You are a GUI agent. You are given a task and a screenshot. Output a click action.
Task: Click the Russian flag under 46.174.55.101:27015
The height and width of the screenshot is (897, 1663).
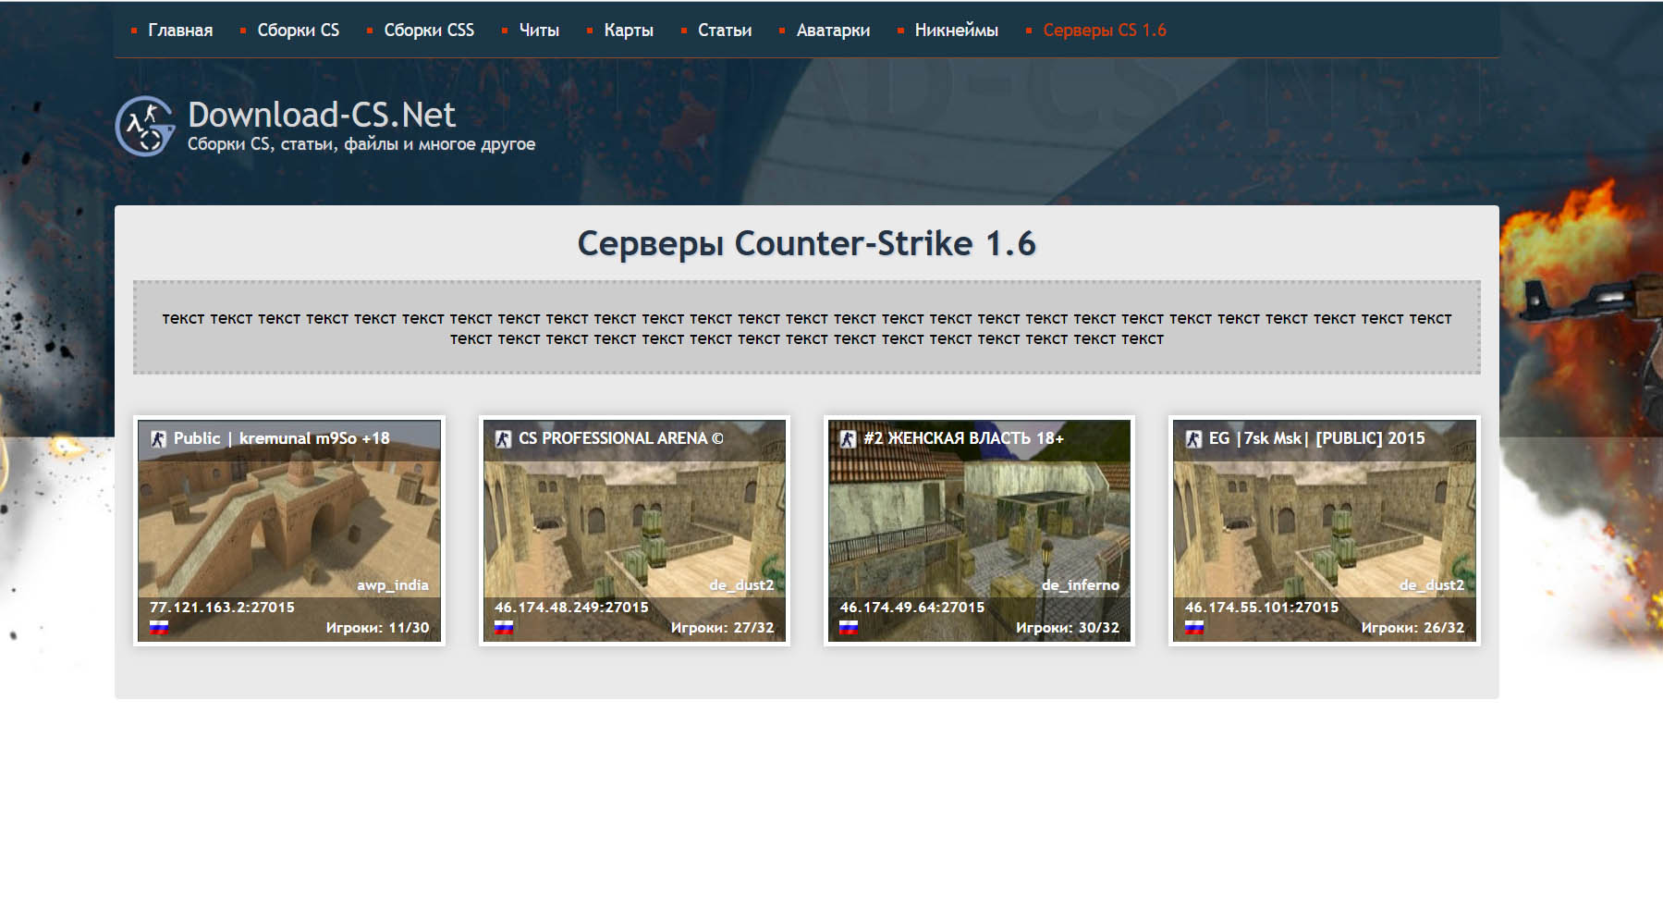click(x=1194, y=627)
